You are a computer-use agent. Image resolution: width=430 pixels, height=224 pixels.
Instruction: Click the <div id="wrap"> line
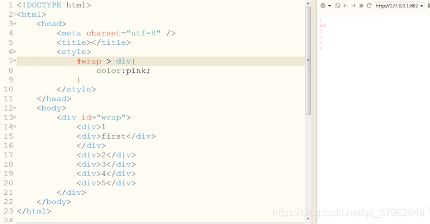coord(93,118)
